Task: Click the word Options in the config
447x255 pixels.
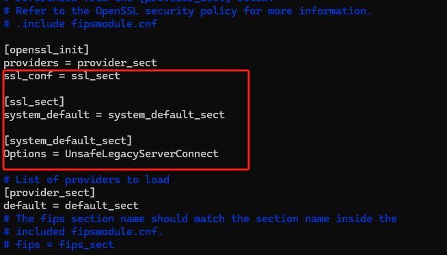Action: pyautogui.click(x=25, y=154)
